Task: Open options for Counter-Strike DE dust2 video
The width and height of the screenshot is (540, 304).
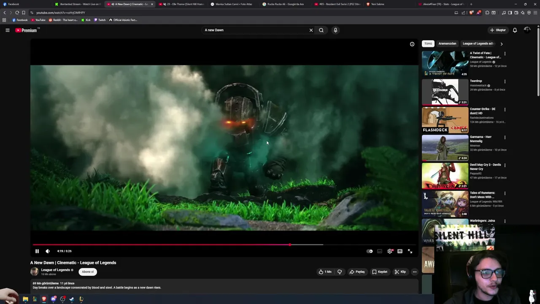Action: (x=505, y=110)
